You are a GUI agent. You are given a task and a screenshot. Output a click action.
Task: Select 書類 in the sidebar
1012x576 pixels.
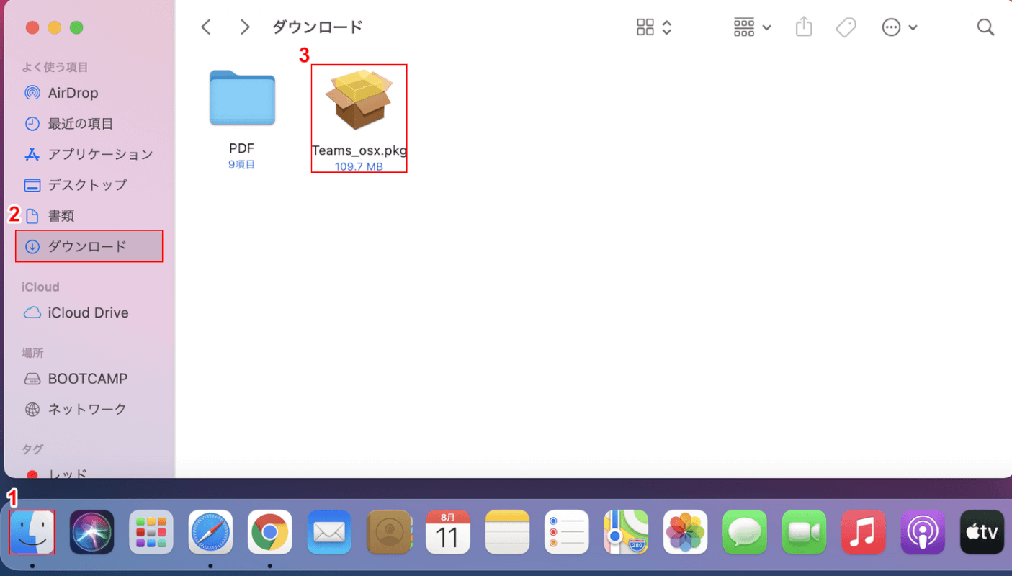click(x=89, y=216)
